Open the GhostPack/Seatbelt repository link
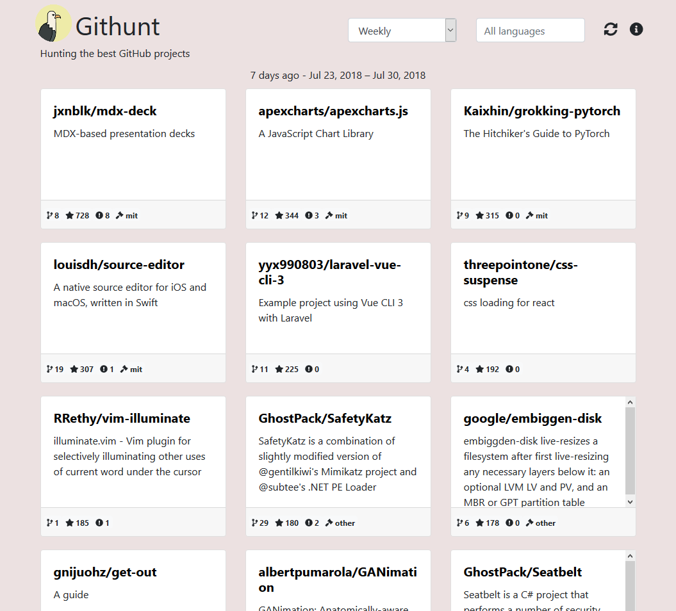676x611 pixels. pyautogui.click(x=522, y=572)
